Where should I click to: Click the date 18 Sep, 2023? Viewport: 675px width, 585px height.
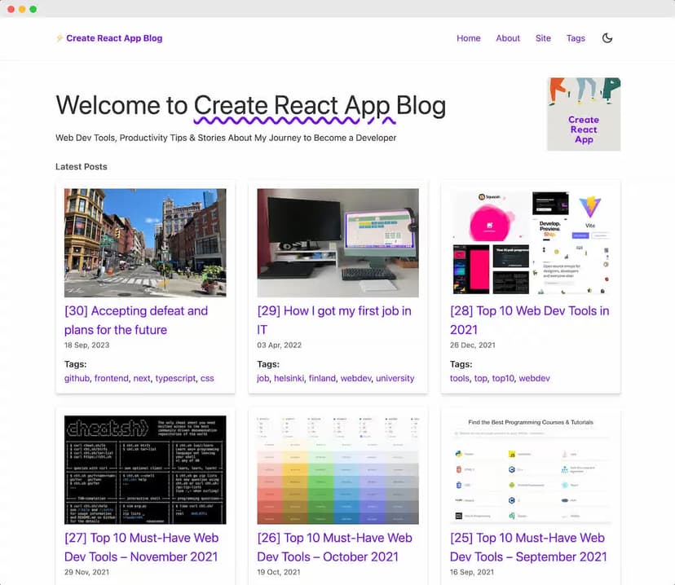point(87,345)
